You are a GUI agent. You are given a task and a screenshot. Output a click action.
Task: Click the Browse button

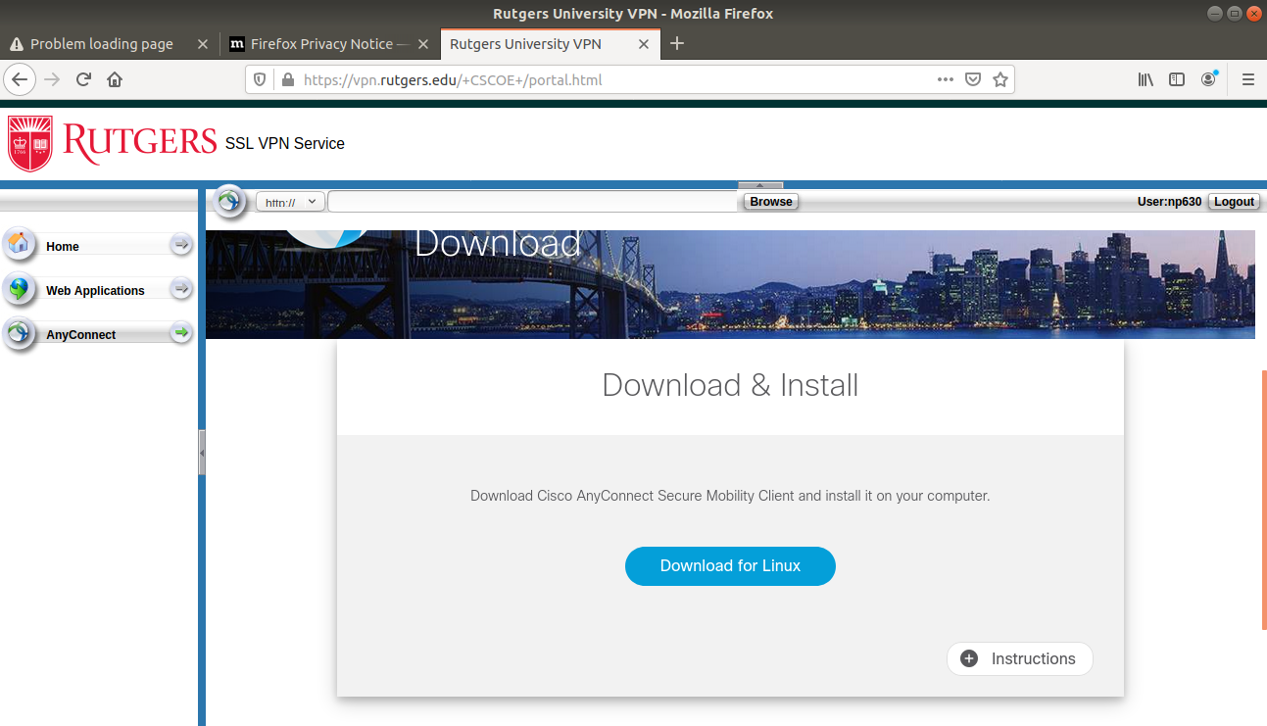pyautogui.click(x=771, y=201)
